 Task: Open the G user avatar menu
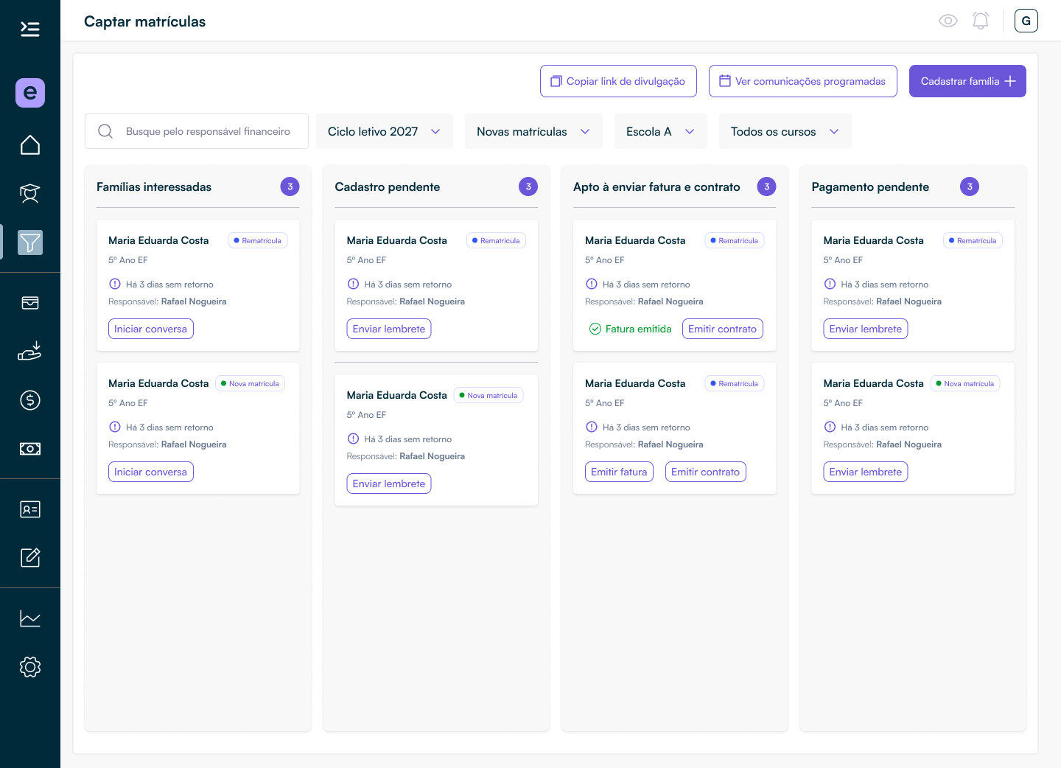point(1026,21)
